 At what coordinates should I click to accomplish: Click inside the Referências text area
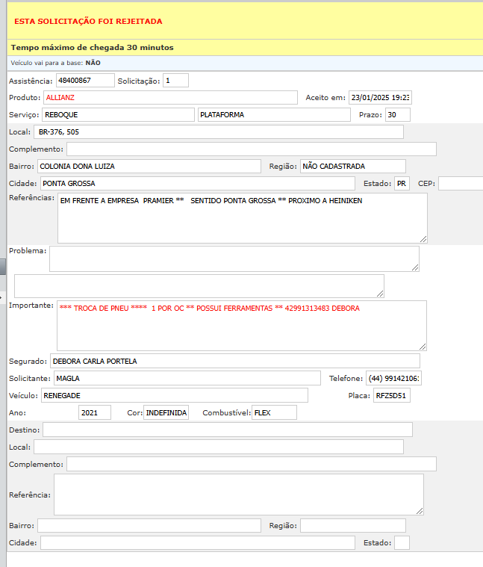pos(242,217)
